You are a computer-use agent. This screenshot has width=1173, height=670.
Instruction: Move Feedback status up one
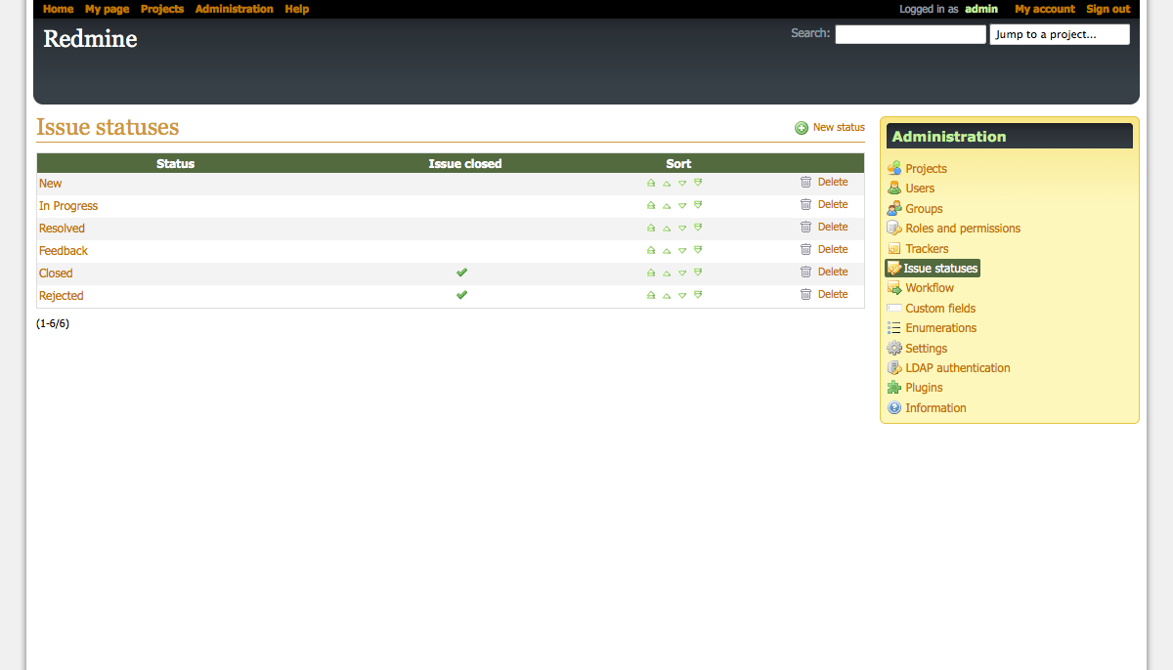pos(667,250)
